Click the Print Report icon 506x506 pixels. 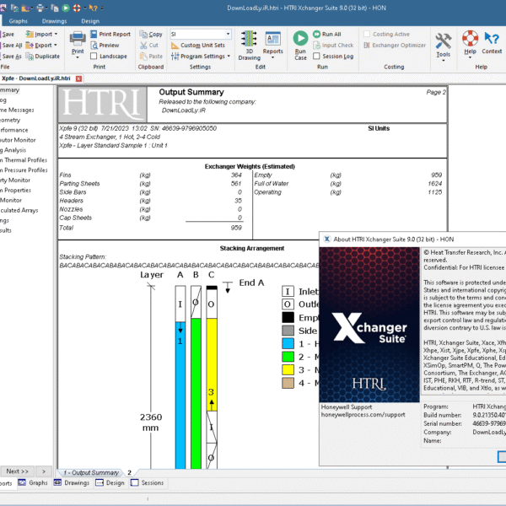pyautogui.click(x=94, y=34)
